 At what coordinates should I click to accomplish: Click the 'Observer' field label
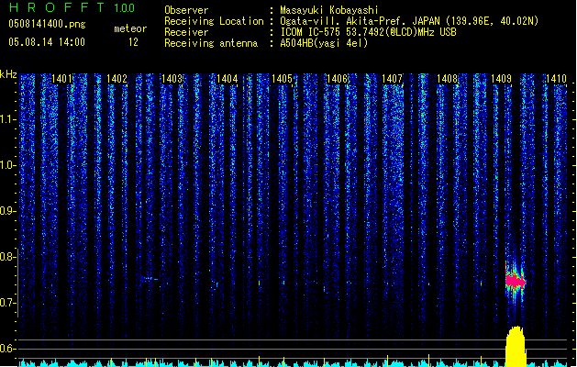tap(186, 10)
